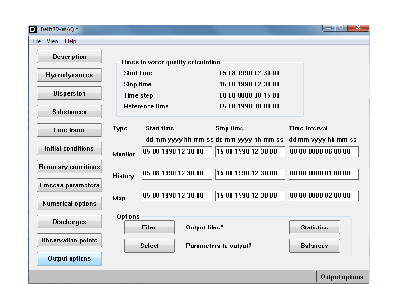Image resolution: width=397 pixels, height=284 pixels.
Task: Open Boundary conditions
Action: click(70, 167)
